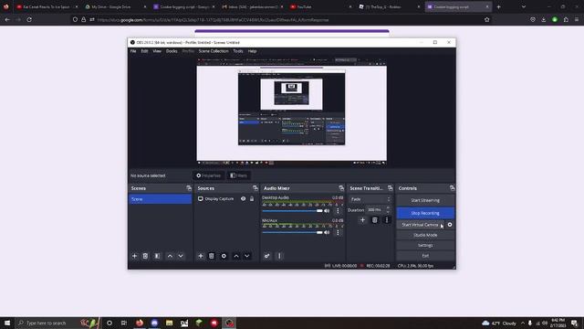584x329 pixels.
Task: Bookmark page with star icon in address bar
Action: 486,20
